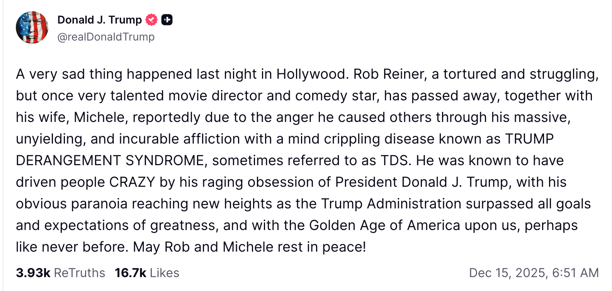Click the black plus badge beside the name

[167, 20]
